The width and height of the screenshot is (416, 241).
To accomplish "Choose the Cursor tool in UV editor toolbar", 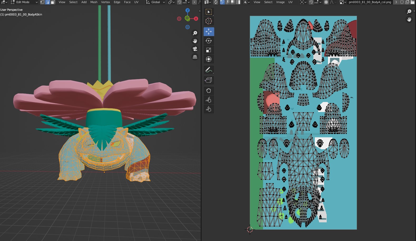I will [x=209, y=21].
